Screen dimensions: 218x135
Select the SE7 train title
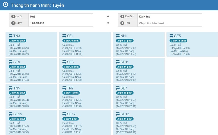[124, 88]
